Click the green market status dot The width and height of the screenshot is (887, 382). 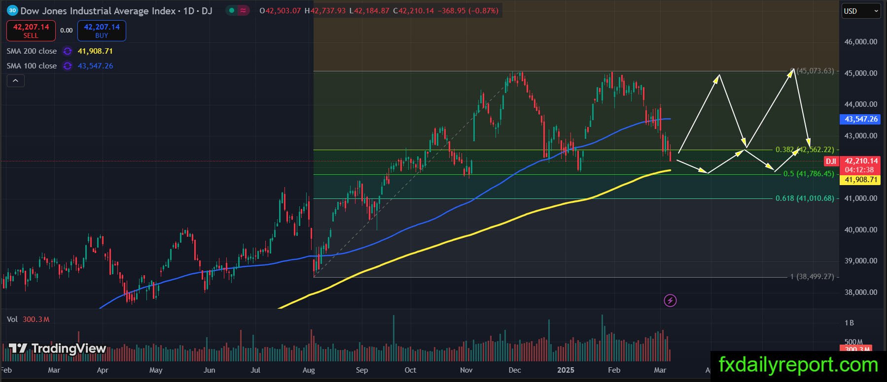232,10
